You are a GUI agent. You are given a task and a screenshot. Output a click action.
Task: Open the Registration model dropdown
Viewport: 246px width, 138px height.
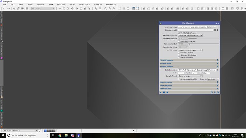[x=190, y=35]
